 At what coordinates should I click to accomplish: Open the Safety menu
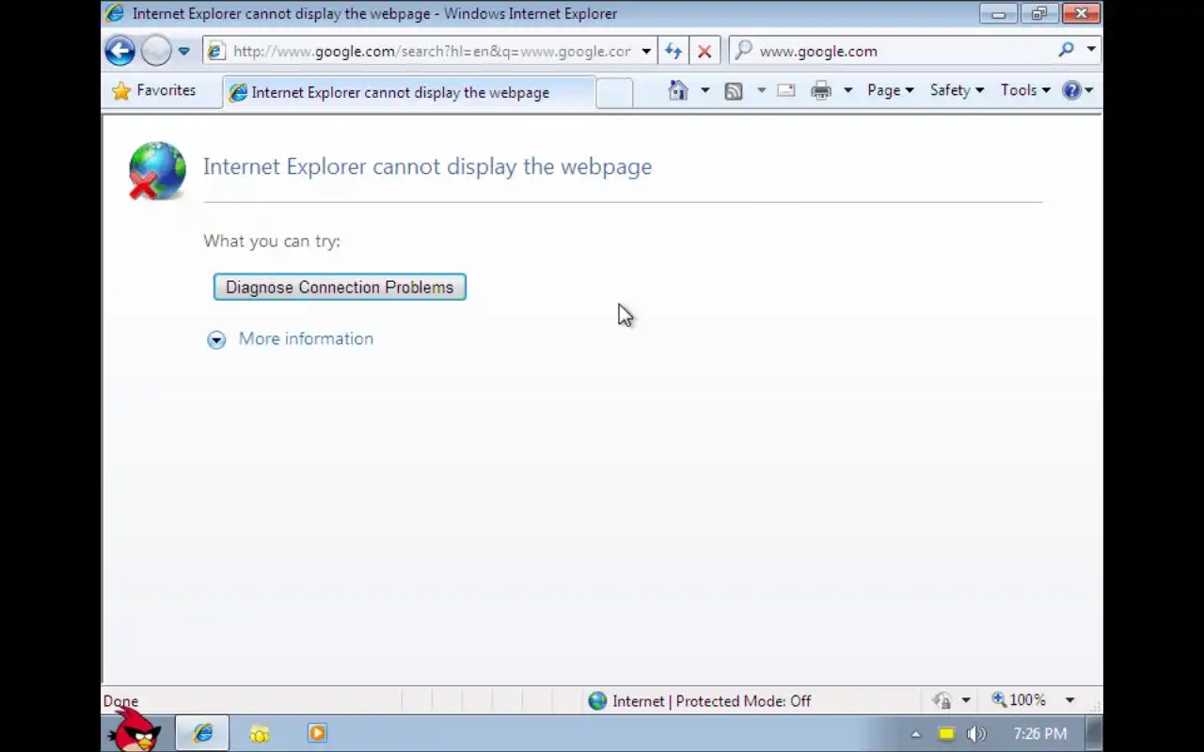(957, 90)
